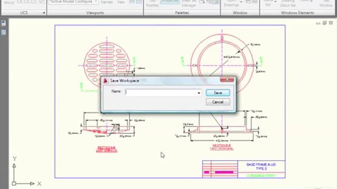
Task: Click the Text Window button
Action: pyautogui.click(x=326, y=3)
